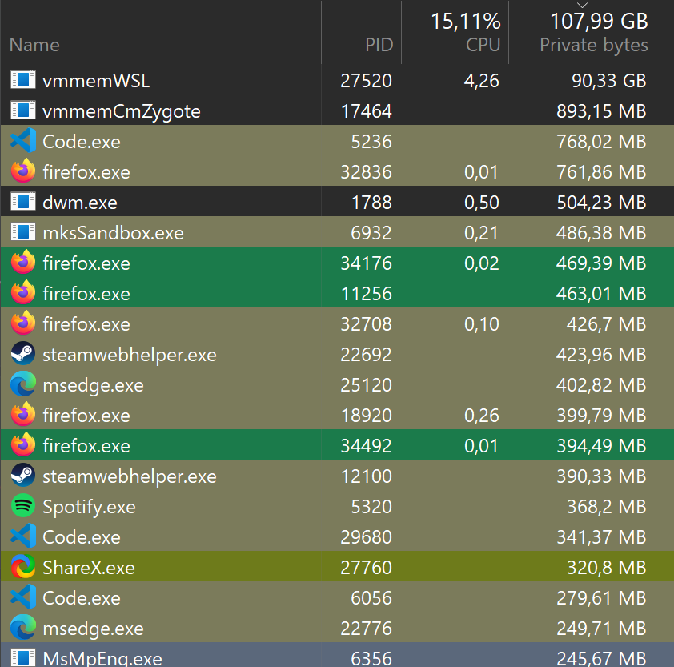This screenshot has width=674, height=667.
Task: Click PID value 6932
Action: (x=371, y=233)
